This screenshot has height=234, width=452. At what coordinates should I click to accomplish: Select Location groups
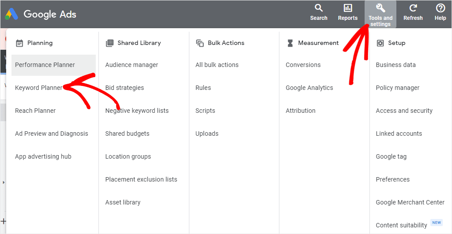pos(128,156)
